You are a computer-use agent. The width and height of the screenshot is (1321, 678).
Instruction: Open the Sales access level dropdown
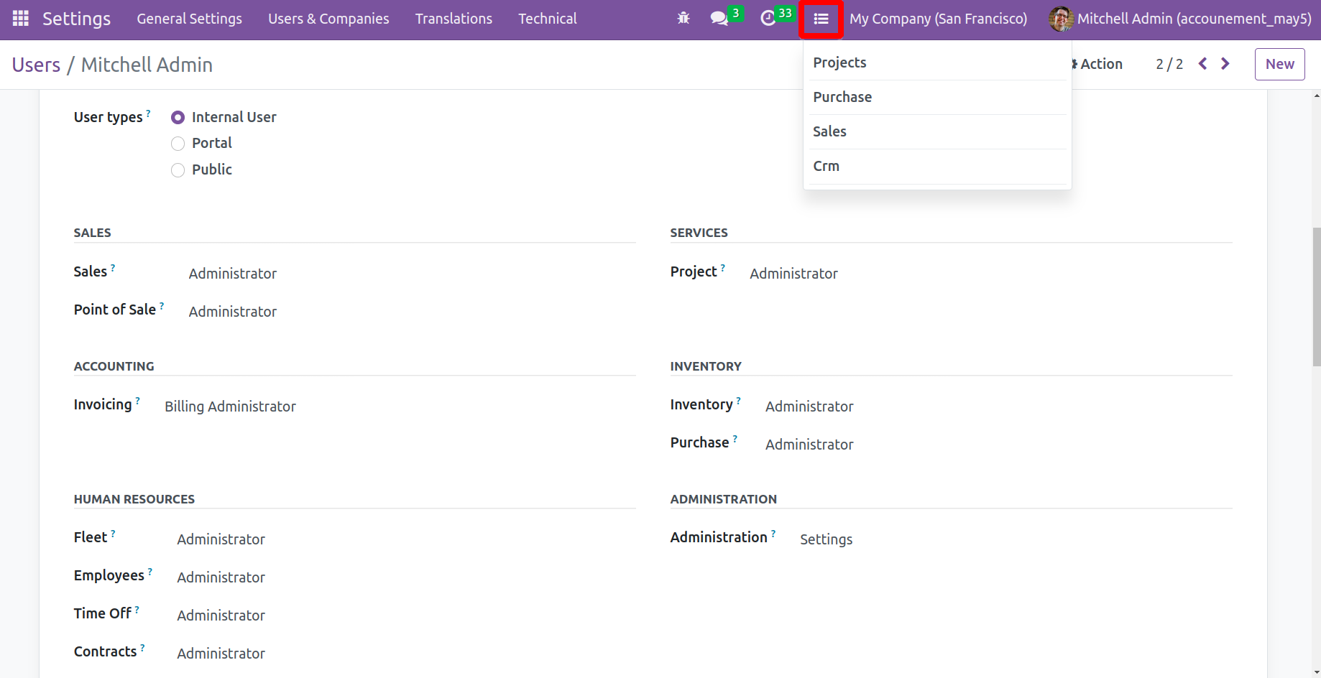(233, 274)
